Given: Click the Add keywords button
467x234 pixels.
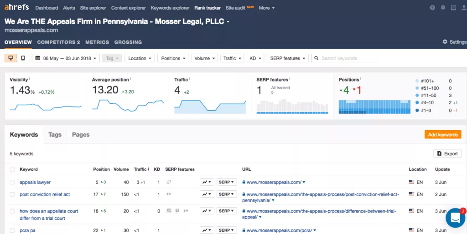Looking at the screenshot, I should (x=443, y=134).
